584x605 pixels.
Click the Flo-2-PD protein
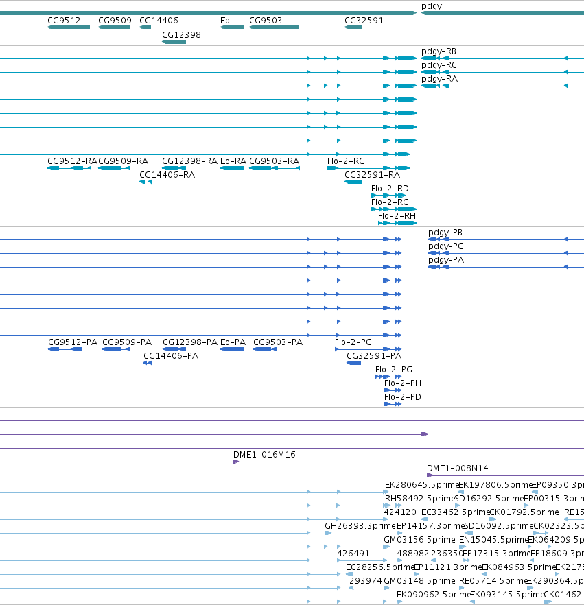[x=393, y=404]
